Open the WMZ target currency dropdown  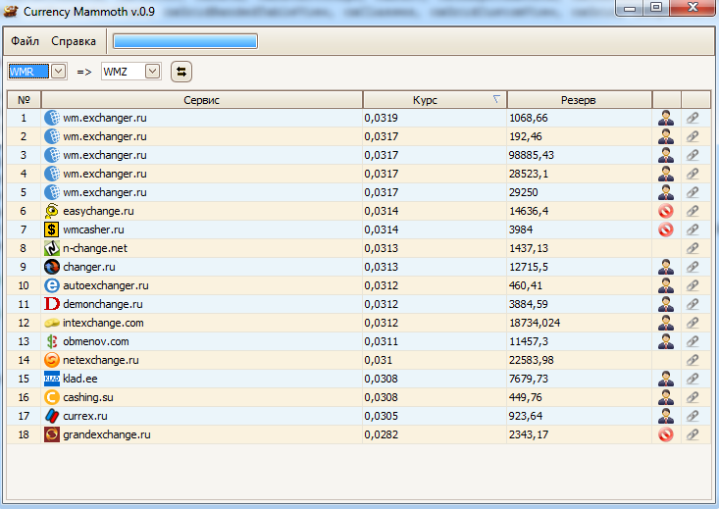click(x=152, y=71)
